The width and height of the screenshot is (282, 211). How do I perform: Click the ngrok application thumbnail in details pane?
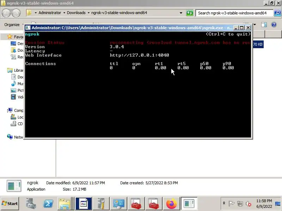[14, 186]
